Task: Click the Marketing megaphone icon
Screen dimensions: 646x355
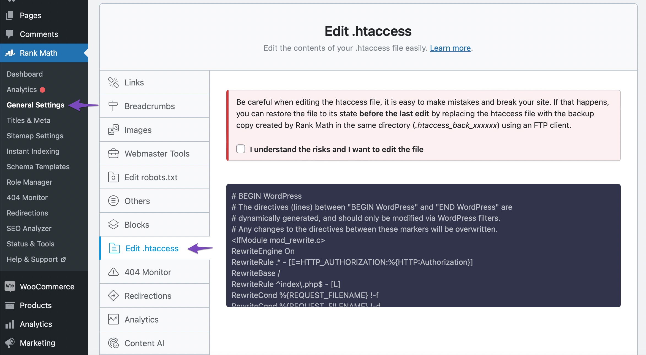Action: [10, 343]
